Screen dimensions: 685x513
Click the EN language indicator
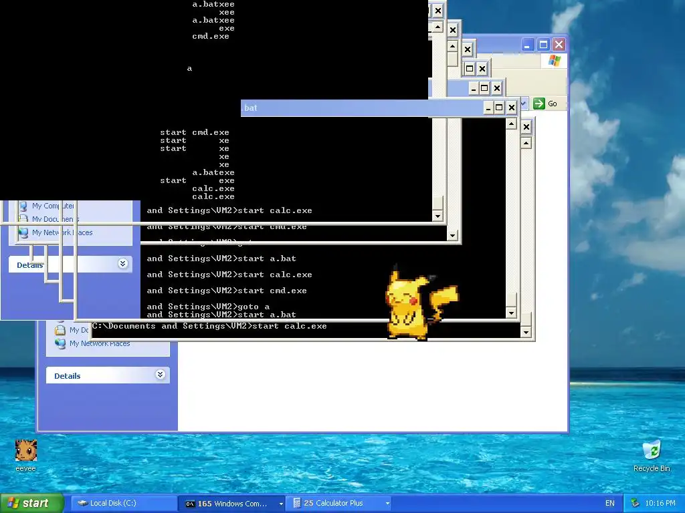[610, 504]
